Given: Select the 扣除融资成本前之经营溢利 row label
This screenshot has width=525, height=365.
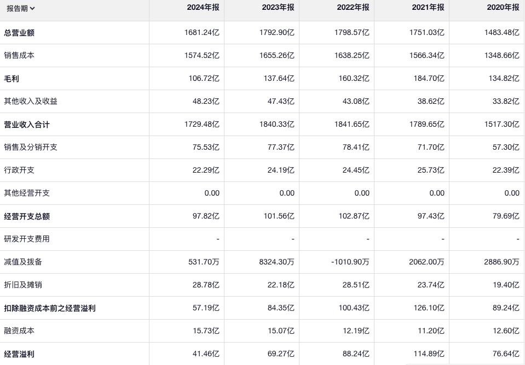Looking at the screenshot, I should [50, 308].
